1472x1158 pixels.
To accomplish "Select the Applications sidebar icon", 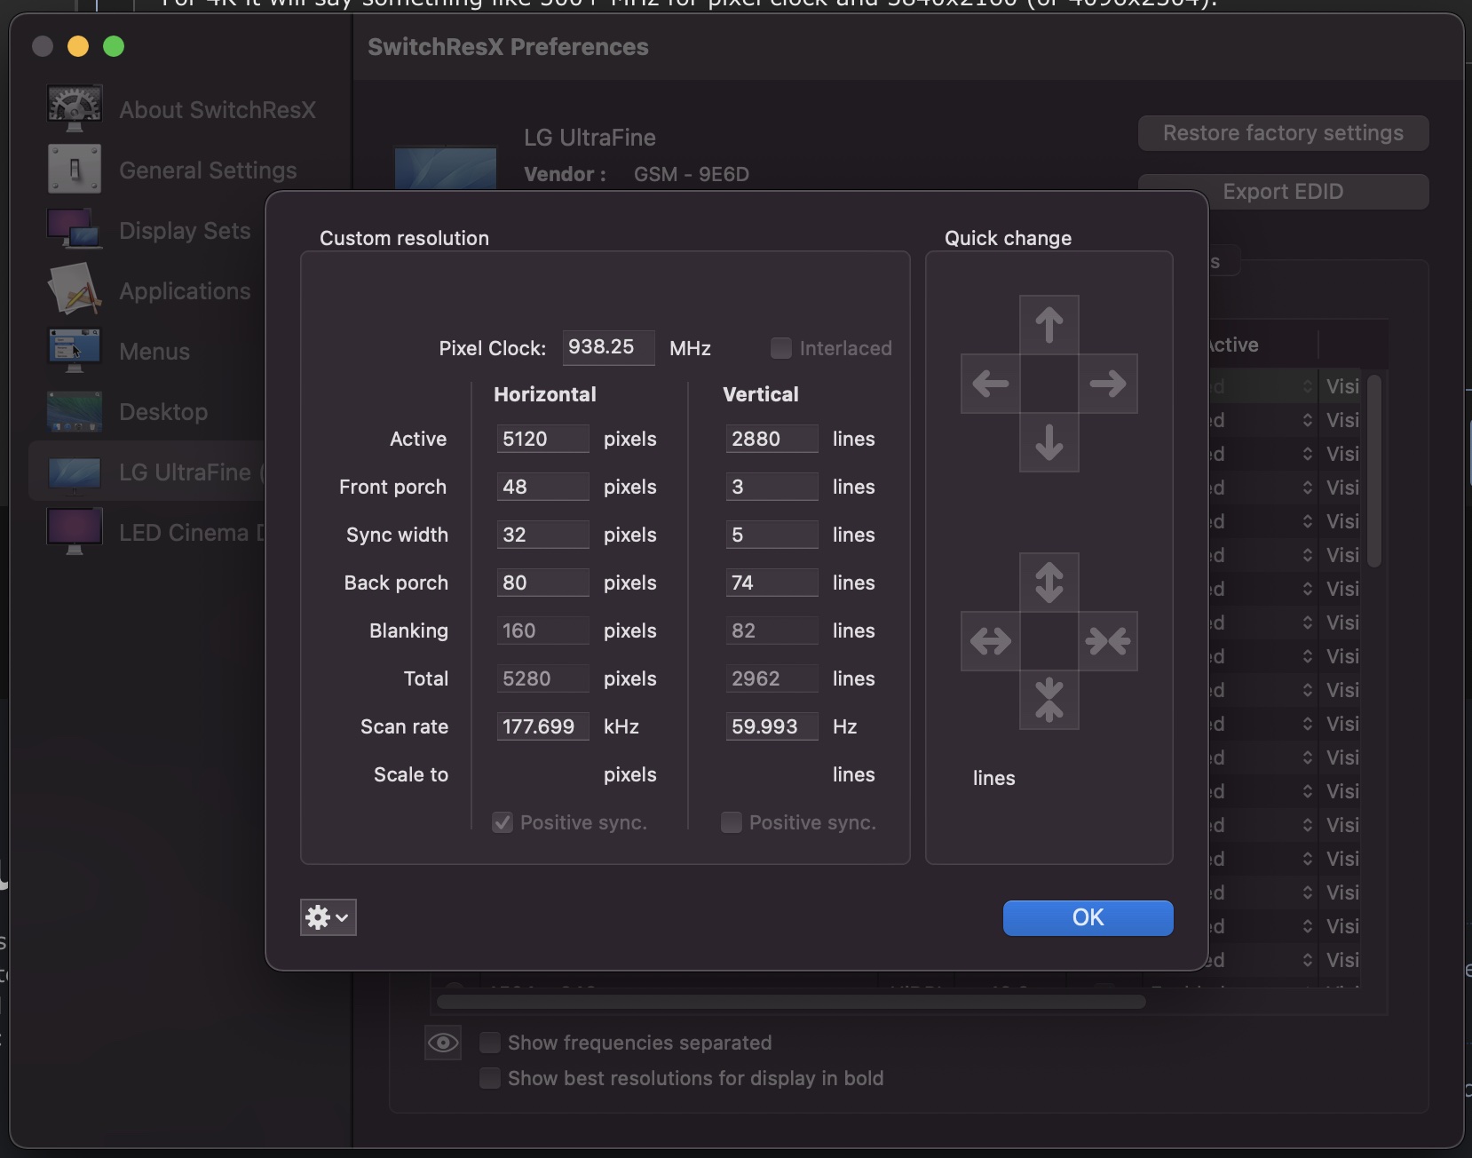I will pyautogui.click(x=75, y=289).
